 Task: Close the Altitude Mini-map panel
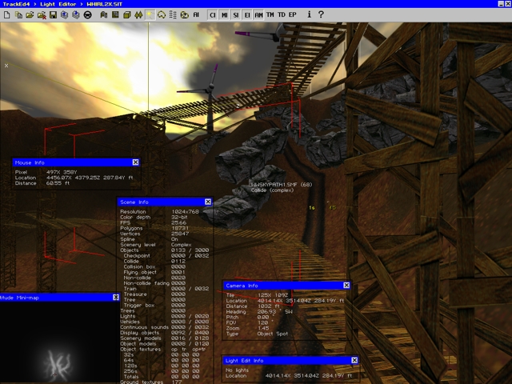[x=116, y=297]
